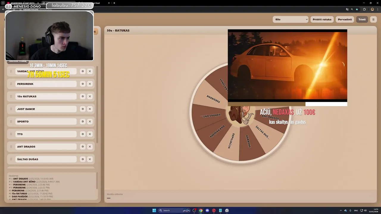The image size is (381, 214).
Task: Grab the drag handle of SPORTO row
Action: 11,122
